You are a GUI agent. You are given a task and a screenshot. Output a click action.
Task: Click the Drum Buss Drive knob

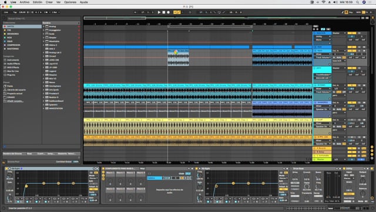[295, 176]
